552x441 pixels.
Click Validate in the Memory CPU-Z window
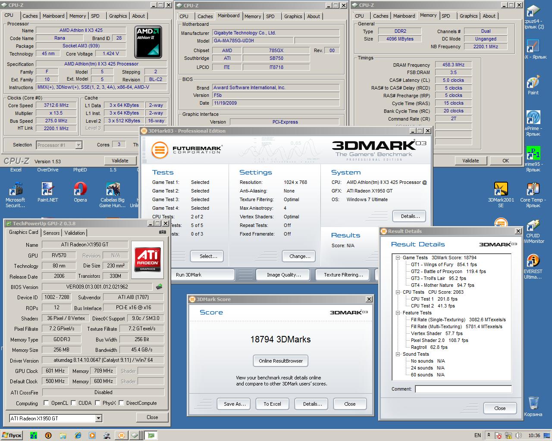click(470, 161)
